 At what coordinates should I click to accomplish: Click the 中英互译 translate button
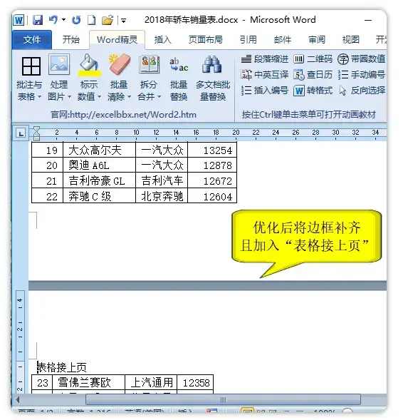pos(265,75)
